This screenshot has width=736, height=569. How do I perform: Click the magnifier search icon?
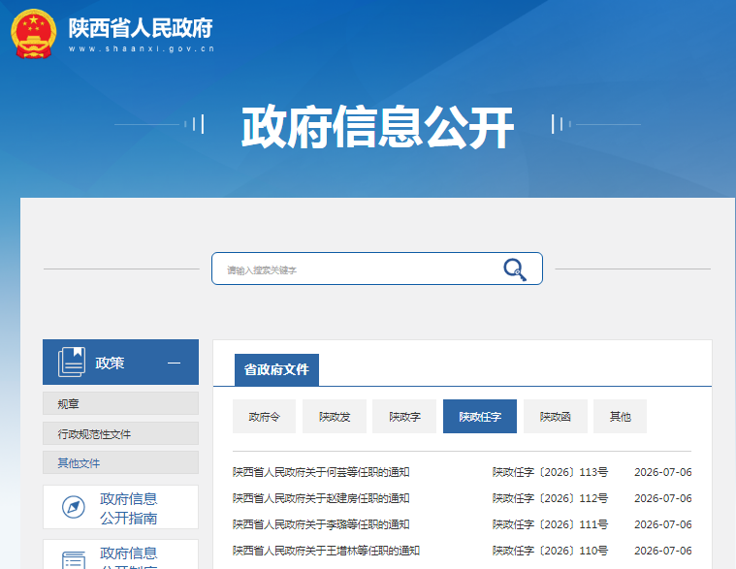(515, 269)
